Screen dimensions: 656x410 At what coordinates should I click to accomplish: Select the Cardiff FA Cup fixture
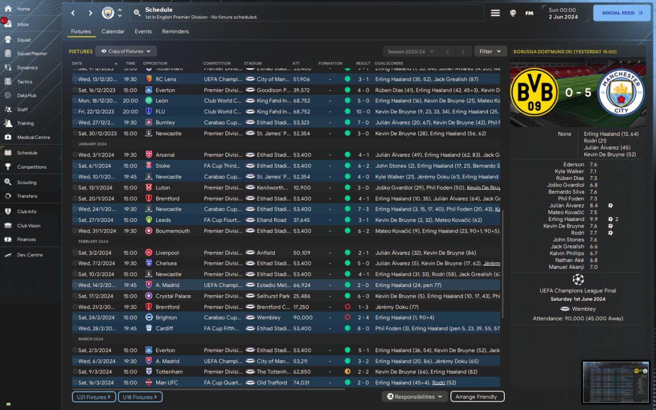(286, 329)
